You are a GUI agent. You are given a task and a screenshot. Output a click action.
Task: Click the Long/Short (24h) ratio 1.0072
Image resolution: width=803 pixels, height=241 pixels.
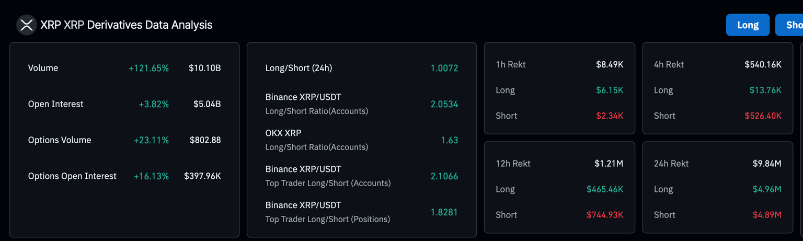pos(444,68)
